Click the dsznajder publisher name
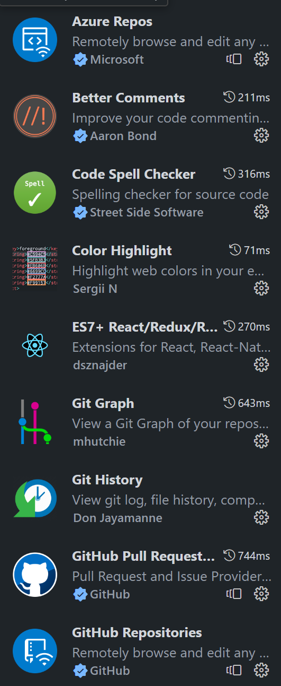 click(99, 365)
